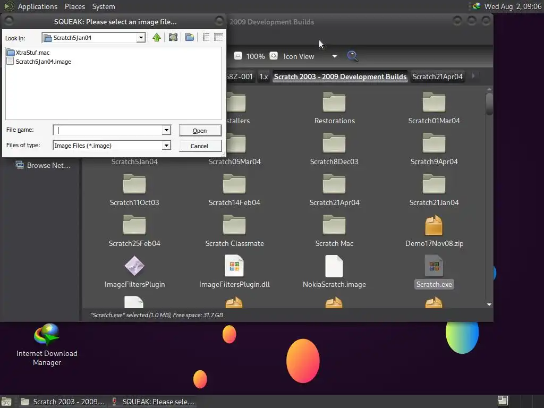Click the Open button
The image size is (544, 408).
(200, 131)
